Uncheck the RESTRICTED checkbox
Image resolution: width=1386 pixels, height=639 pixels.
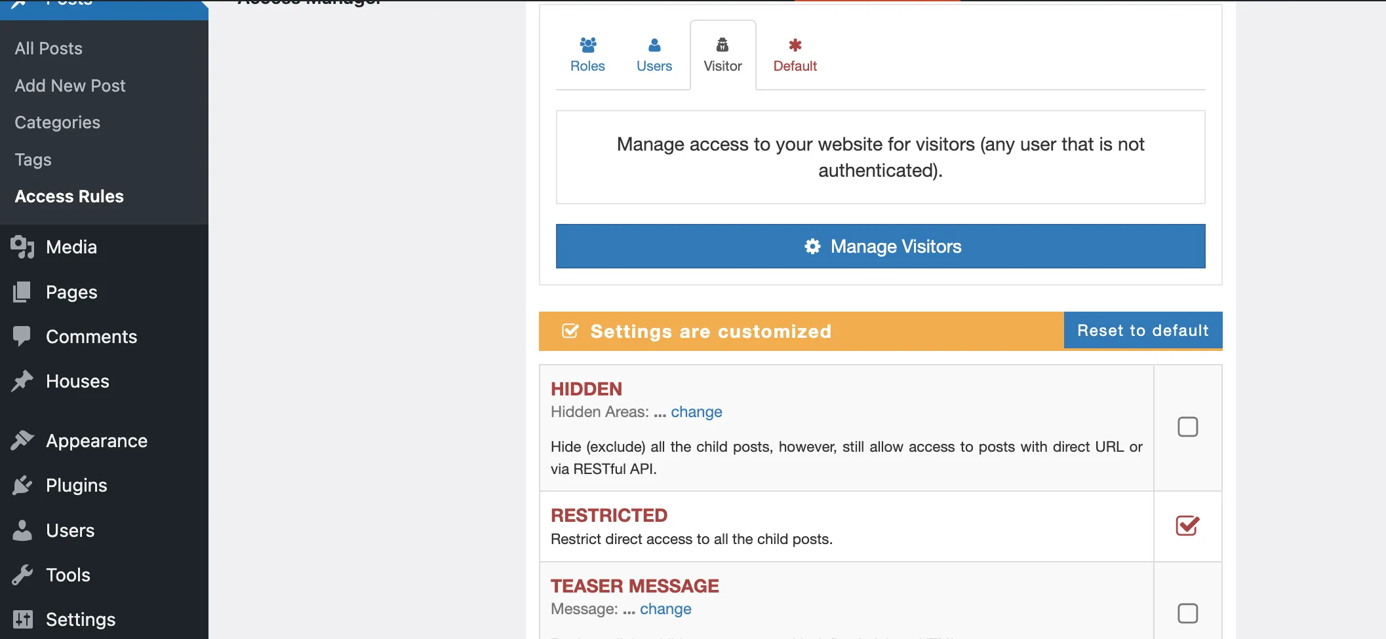pos(1187,526)
